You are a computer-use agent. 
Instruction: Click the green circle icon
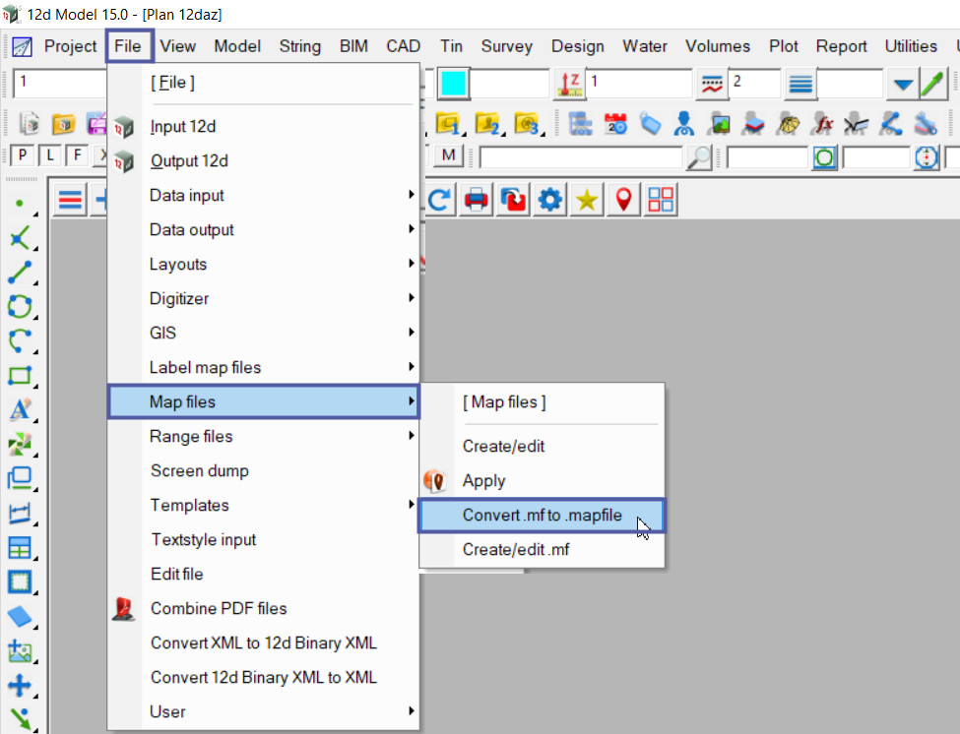825,157
